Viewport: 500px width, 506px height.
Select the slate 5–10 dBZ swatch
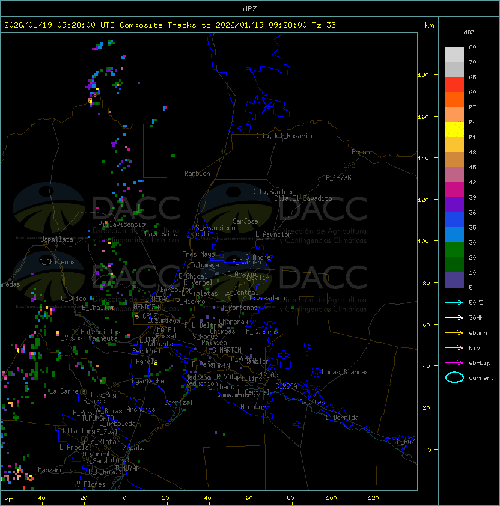tap(454, 280)
